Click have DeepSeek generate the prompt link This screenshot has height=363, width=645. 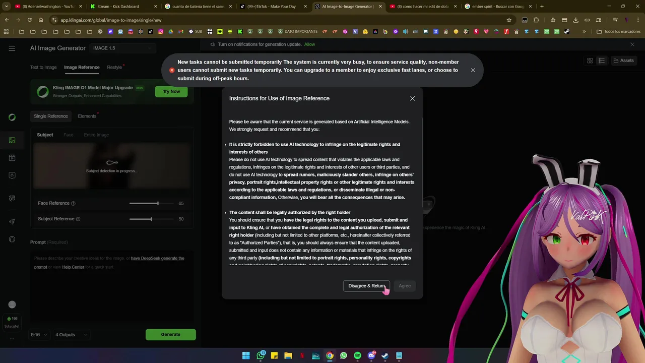click(158, 258)
